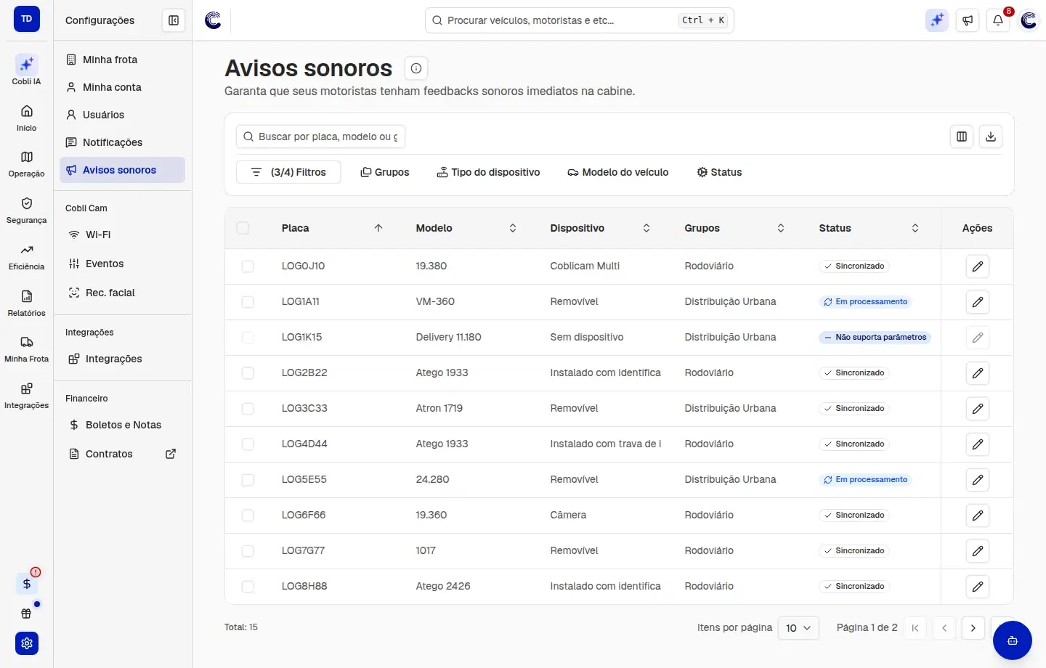Viewport: 1046px width, 668px height.
Task: Open the column visibility settings icon
Action: tap(962, 137)
